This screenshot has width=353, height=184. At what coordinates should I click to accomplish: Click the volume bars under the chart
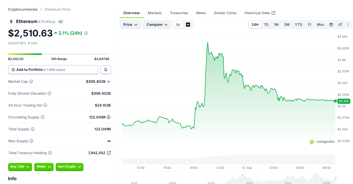229,160
